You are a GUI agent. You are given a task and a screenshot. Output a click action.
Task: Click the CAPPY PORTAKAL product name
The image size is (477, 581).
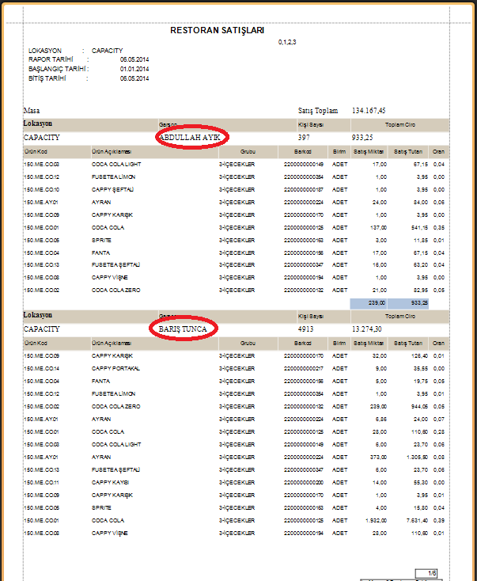point(115,369)
